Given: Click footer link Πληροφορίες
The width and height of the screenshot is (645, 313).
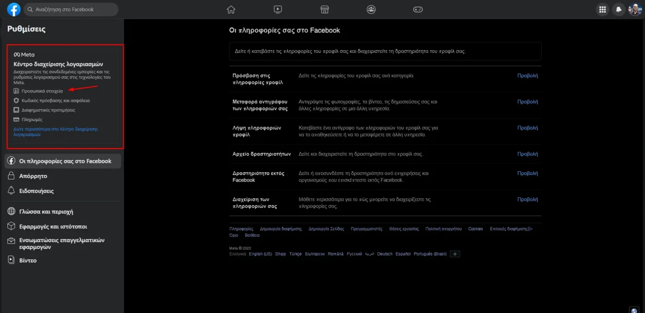Looking at the screenshot, I should coord(241,229).
